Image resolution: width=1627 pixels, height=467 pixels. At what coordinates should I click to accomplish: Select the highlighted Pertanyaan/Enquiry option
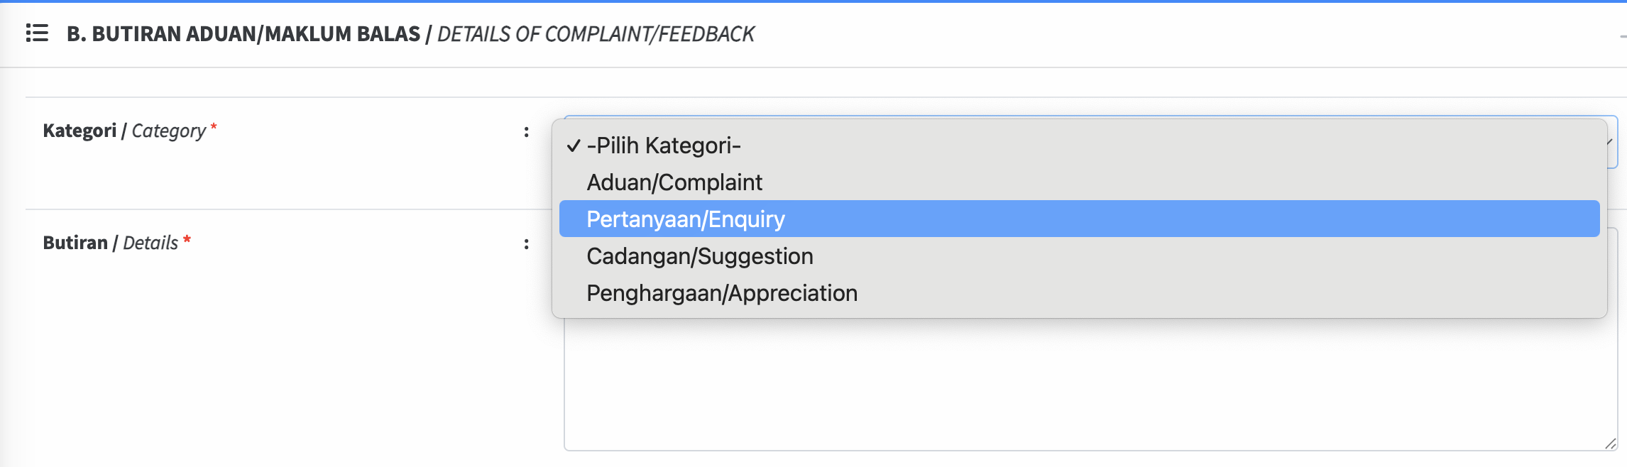tap(686, 219)
